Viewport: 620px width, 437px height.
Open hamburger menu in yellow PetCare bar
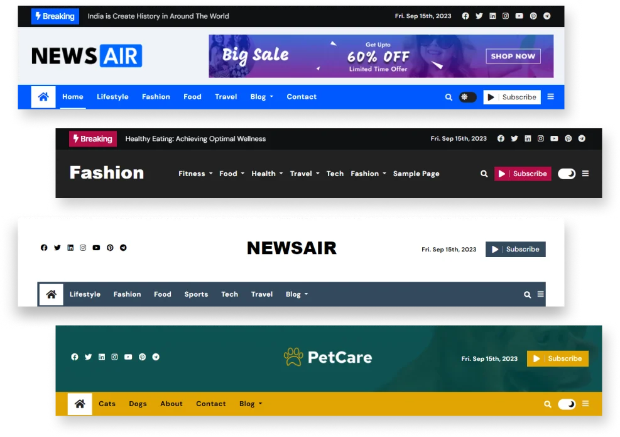click(585, 403)
